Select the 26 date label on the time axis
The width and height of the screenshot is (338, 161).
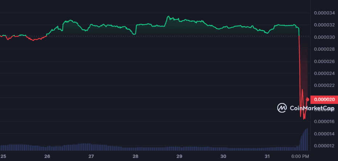point(47,156)
